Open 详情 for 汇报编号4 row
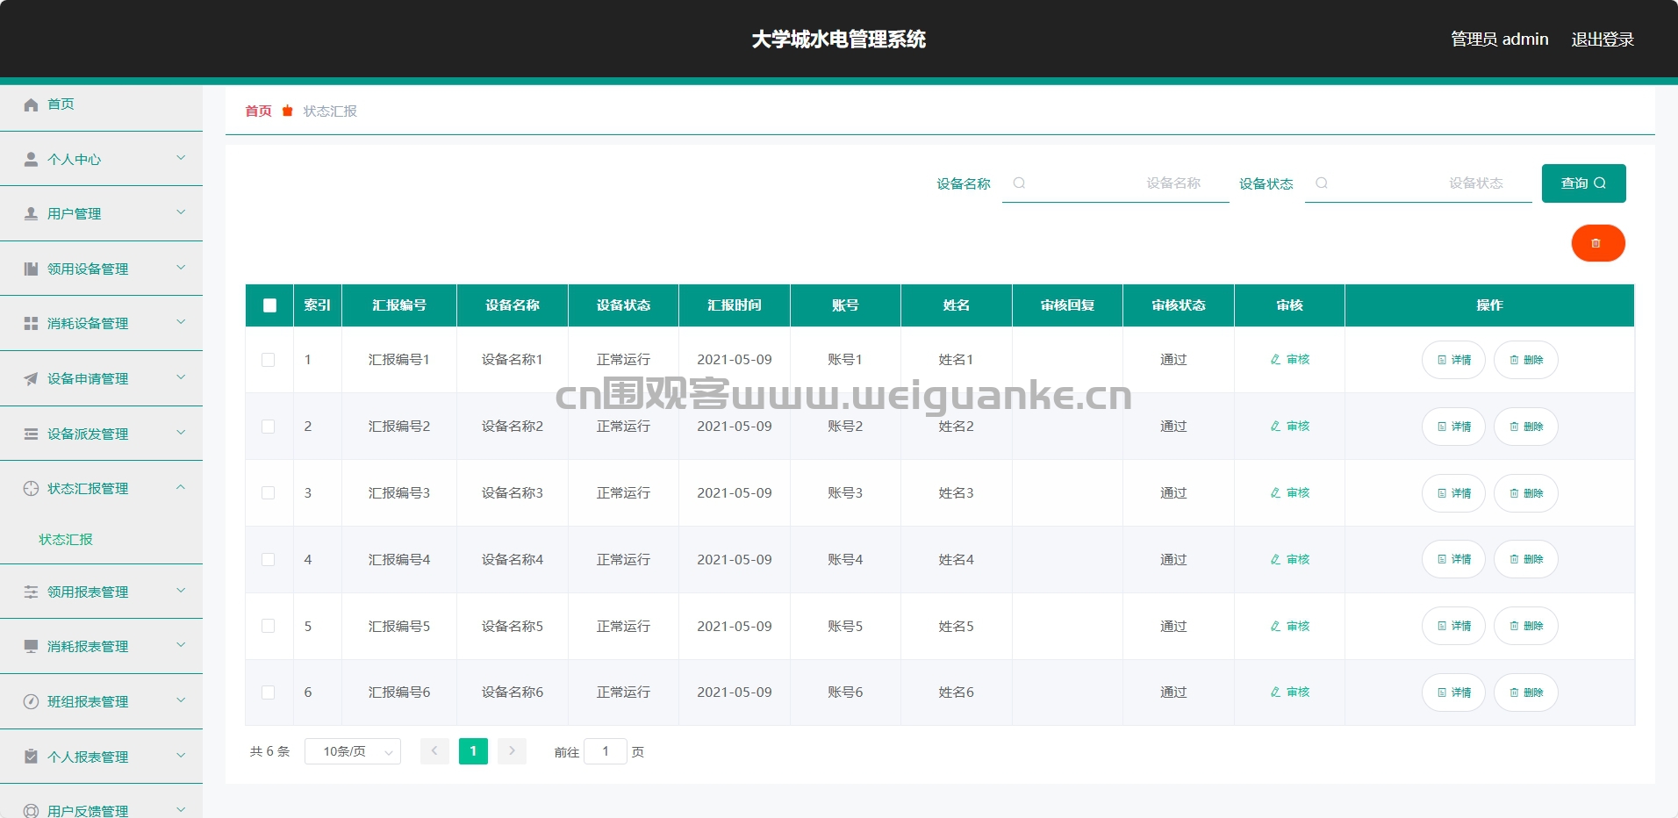The image size is (1678, 818). coord(1453,559)
